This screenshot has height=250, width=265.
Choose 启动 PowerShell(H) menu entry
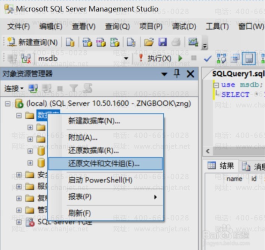tap(105, 180)
